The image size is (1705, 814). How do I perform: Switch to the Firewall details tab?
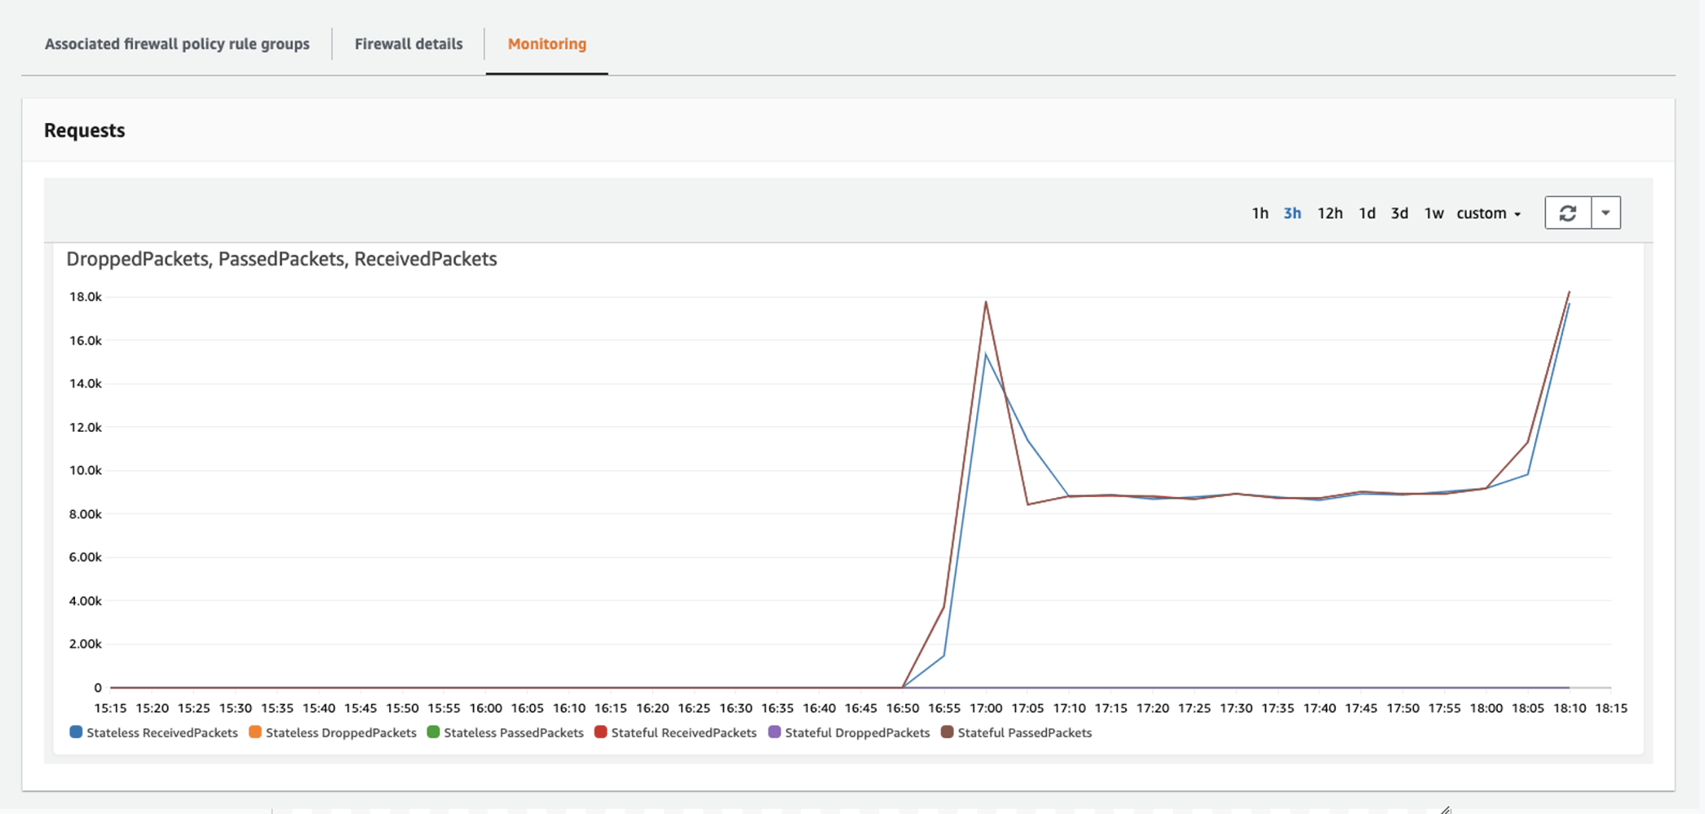pos(409,44)
